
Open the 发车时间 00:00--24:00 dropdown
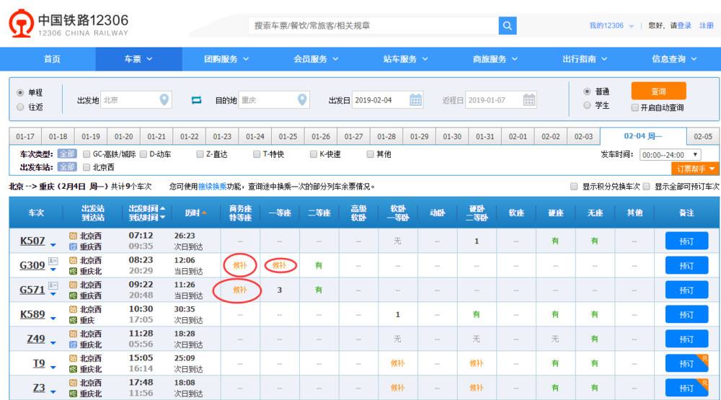pos(670,155)
